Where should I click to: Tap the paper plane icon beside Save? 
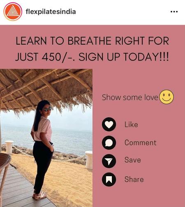pos(109,161)
